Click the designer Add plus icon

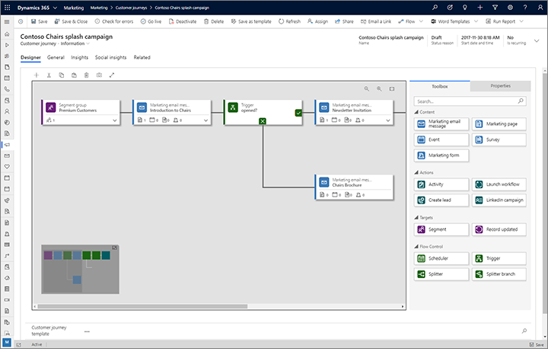pos(37,75)
